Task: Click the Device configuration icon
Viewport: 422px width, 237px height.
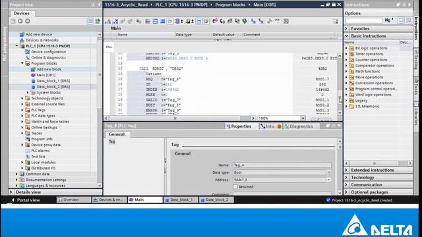Action: coord(28,51)
